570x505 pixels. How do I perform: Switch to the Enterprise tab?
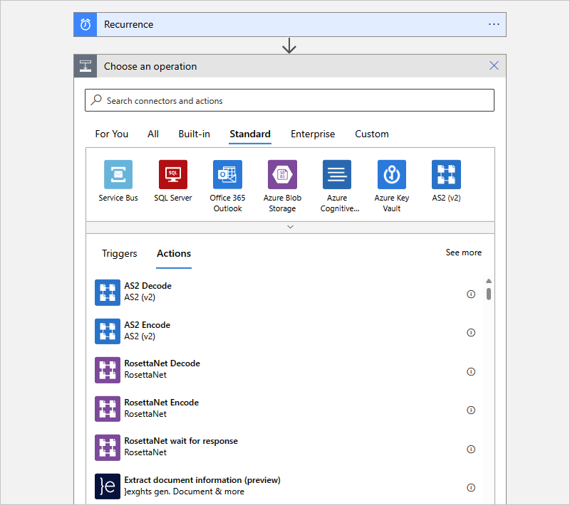312,134
